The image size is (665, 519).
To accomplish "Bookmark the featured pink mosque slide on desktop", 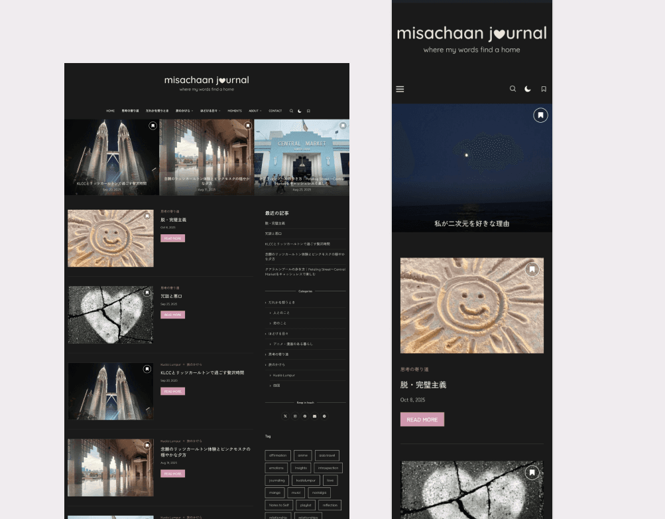I will [x=248, y=125].
